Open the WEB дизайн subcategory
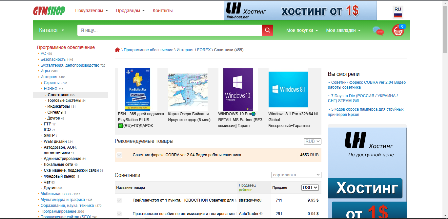The height and width of the screenshot is (219, 448). [55, 142]
